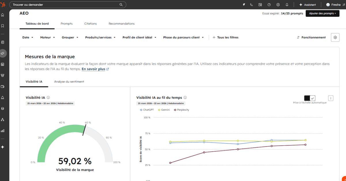Click first Perplexity data point on chart

click(x=170, y=163)
